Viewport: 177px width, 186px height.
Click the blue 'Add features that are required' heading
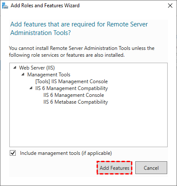(79, 29)
